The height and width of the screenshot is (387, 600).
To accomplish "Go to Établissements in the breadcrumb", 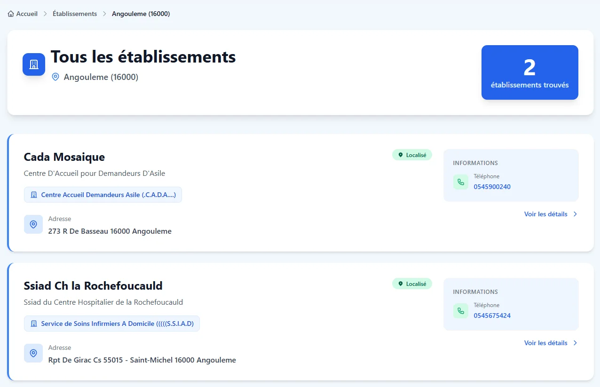I will (75, 14).
